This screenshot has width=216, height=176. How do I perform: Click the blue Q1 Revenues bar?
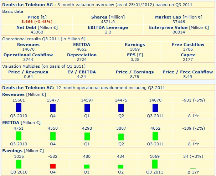(87, 108)
